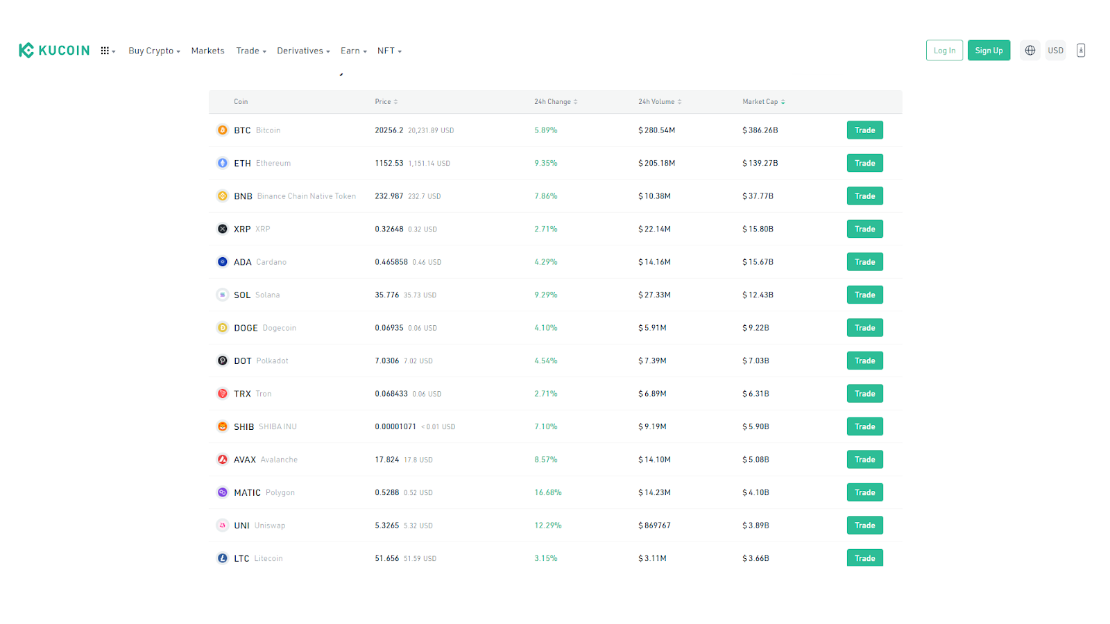Image resolution: width=1110 pixels, height=624 pixels.
Task: Click the KuCoin logo
Action: (54, 51)
